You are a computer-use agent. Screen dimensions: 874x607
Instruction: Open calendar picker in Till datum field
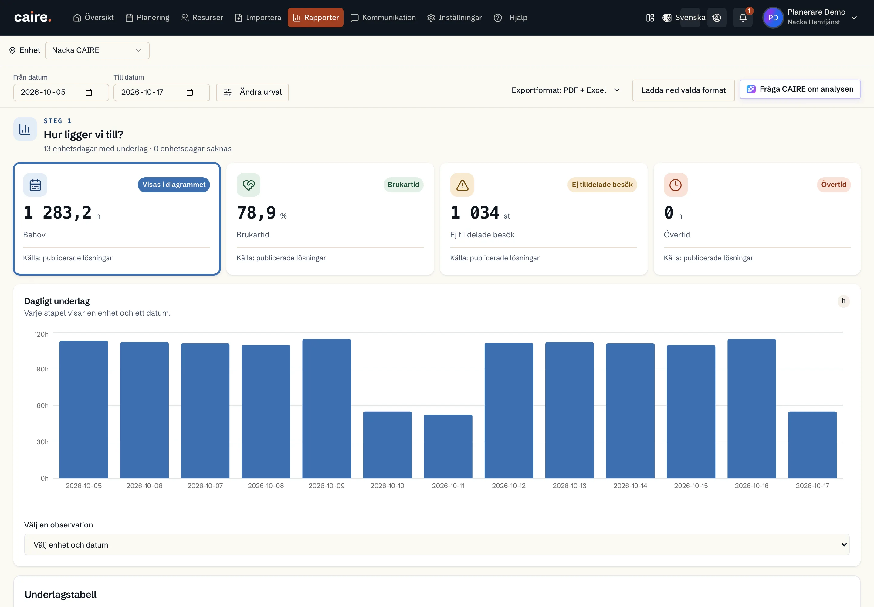[x=190, y=93]
